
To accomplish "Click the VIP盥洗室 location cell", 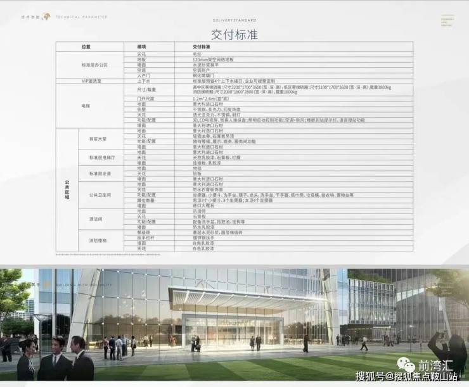I will click(91, 81).
